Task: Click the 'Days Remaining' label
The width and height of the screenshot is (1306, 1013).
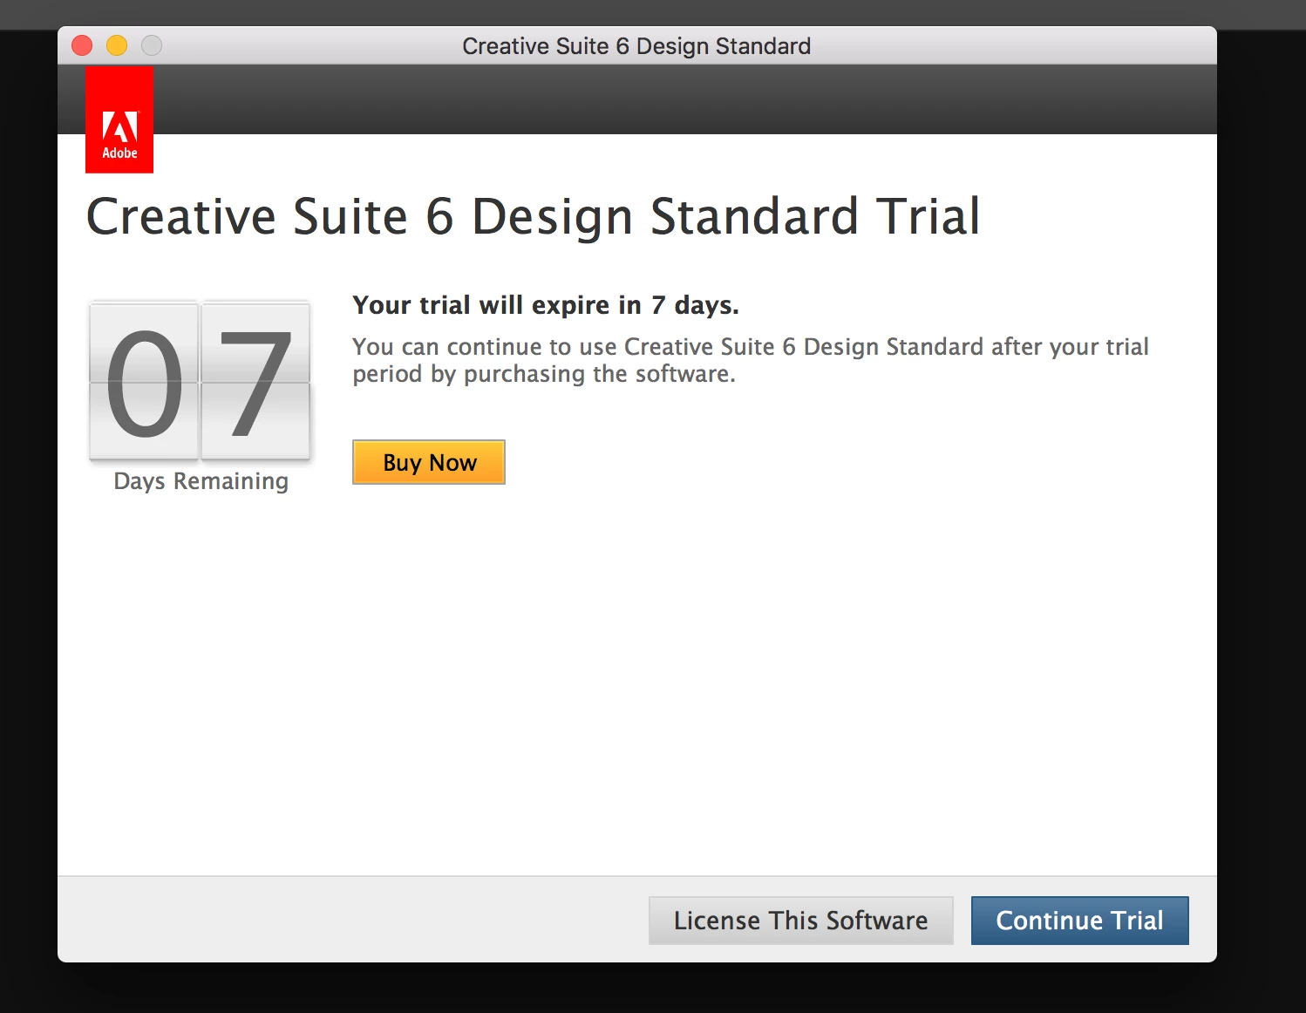Action: 201,481
